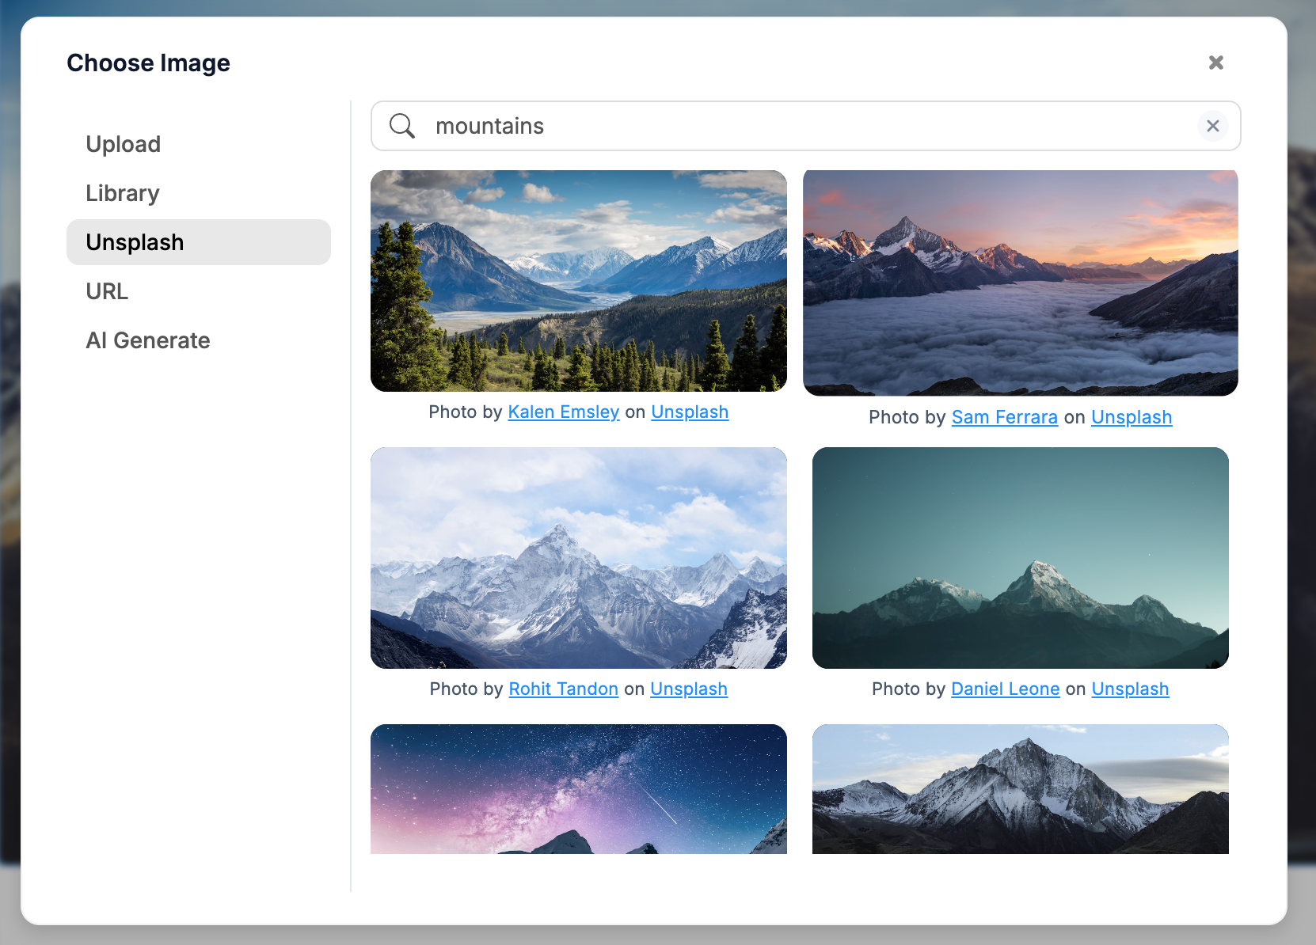Open Sam Ferrara's profile link
The image size is (1316, 945).
point(1004,417)
